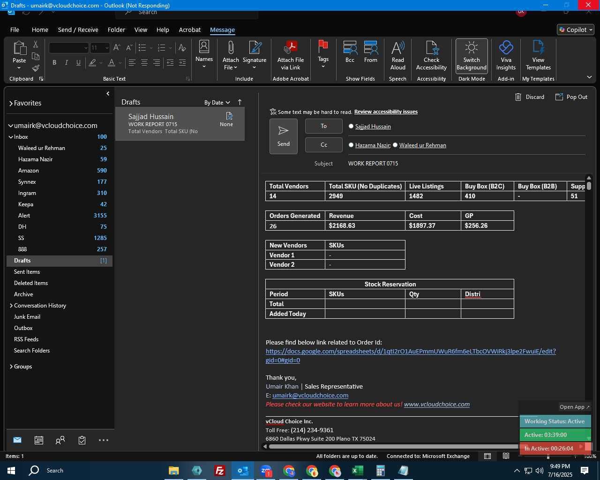The height and width of the screenshot is (480, 600).
Task: Click Increase Indent icon
Action: pos(182,62)
